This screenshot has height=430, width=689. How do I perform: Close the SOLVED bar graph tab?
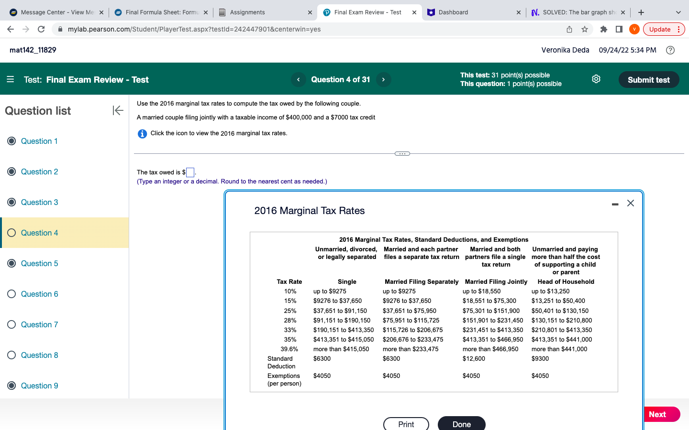pyautogui.click(x=623, y=12)
